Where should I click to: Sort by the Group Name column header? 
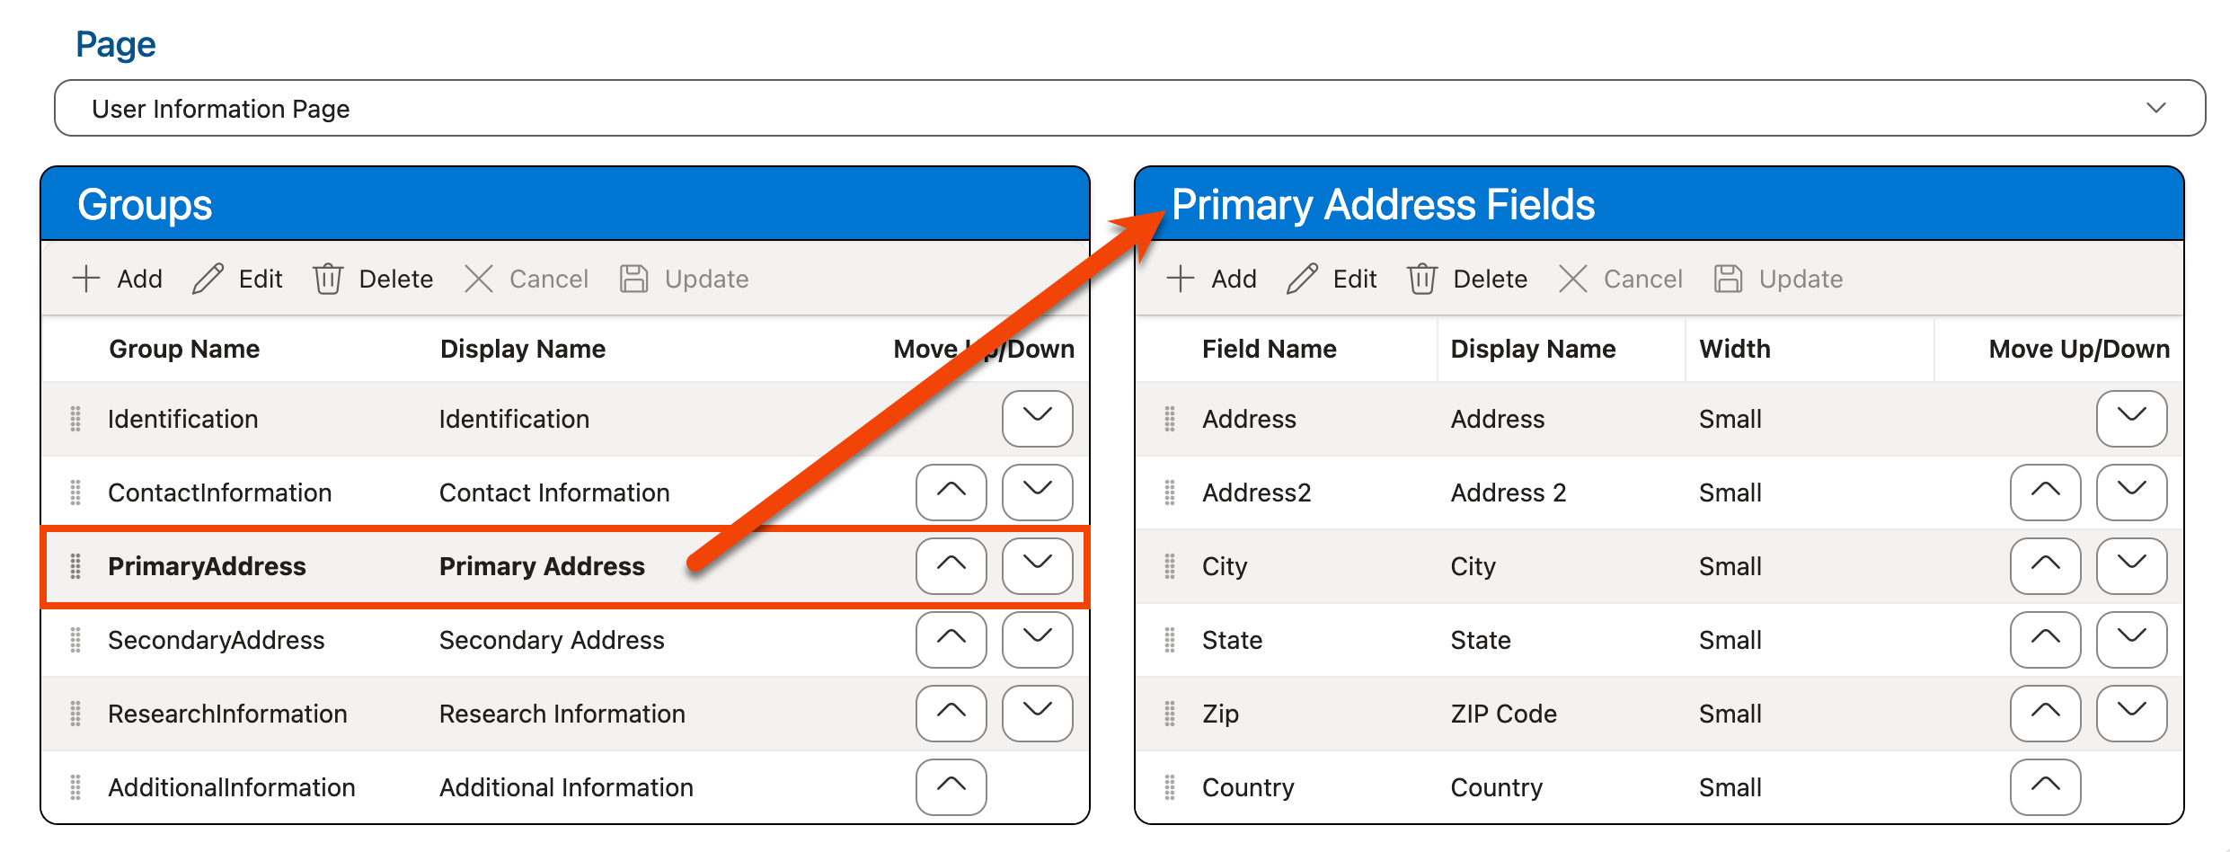coord(184,349)
